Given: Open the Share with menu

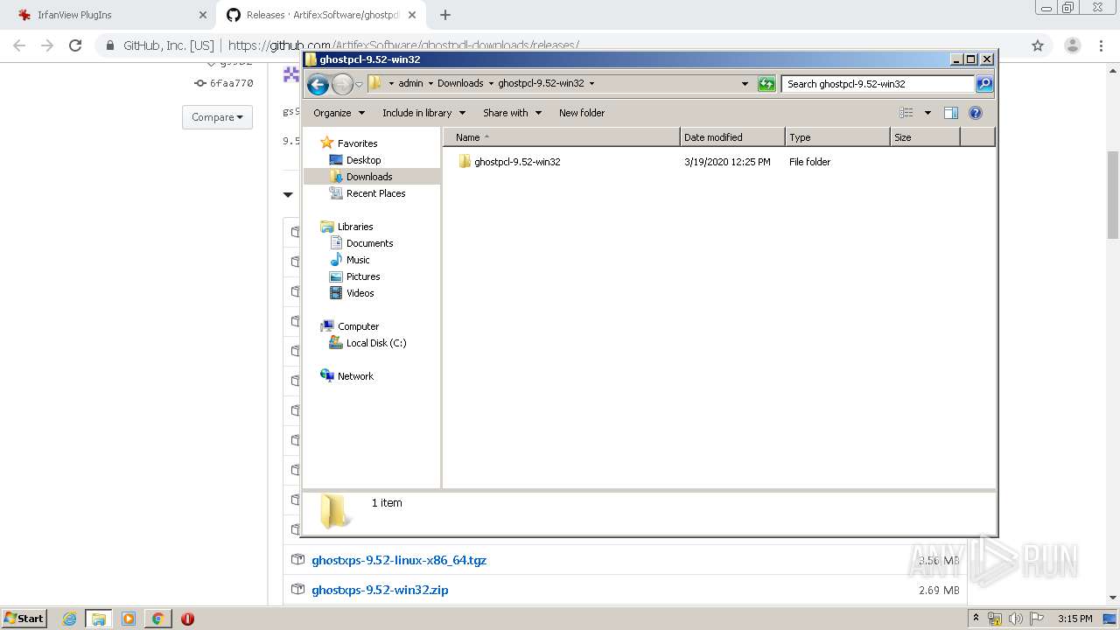Looking at the screenshot, I should click(512, 113).
